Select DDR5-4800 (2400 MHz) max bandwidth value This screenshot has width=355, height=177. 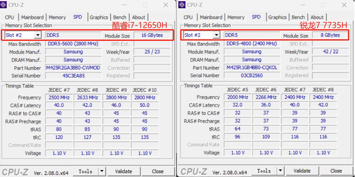click(252, 44)
